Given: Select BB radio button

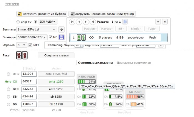Looking at the screenshot, I should (x=8, y=104).
